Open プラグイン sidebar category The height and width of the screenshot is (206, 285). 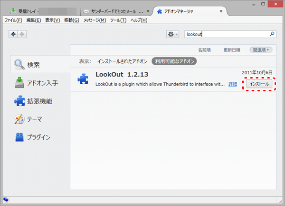pos(40,137)
